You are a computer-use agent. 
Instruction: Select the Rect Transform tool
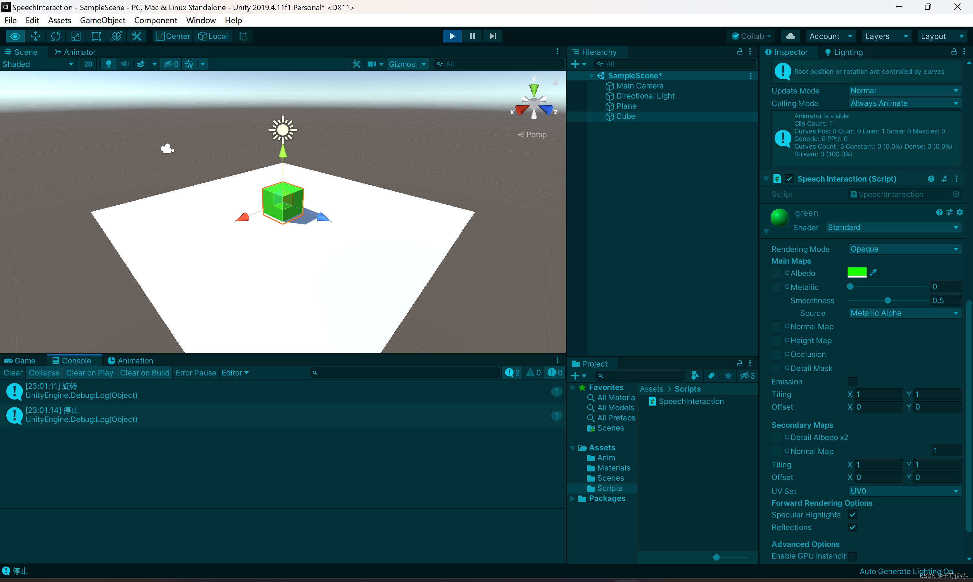(x=96, y=36)
